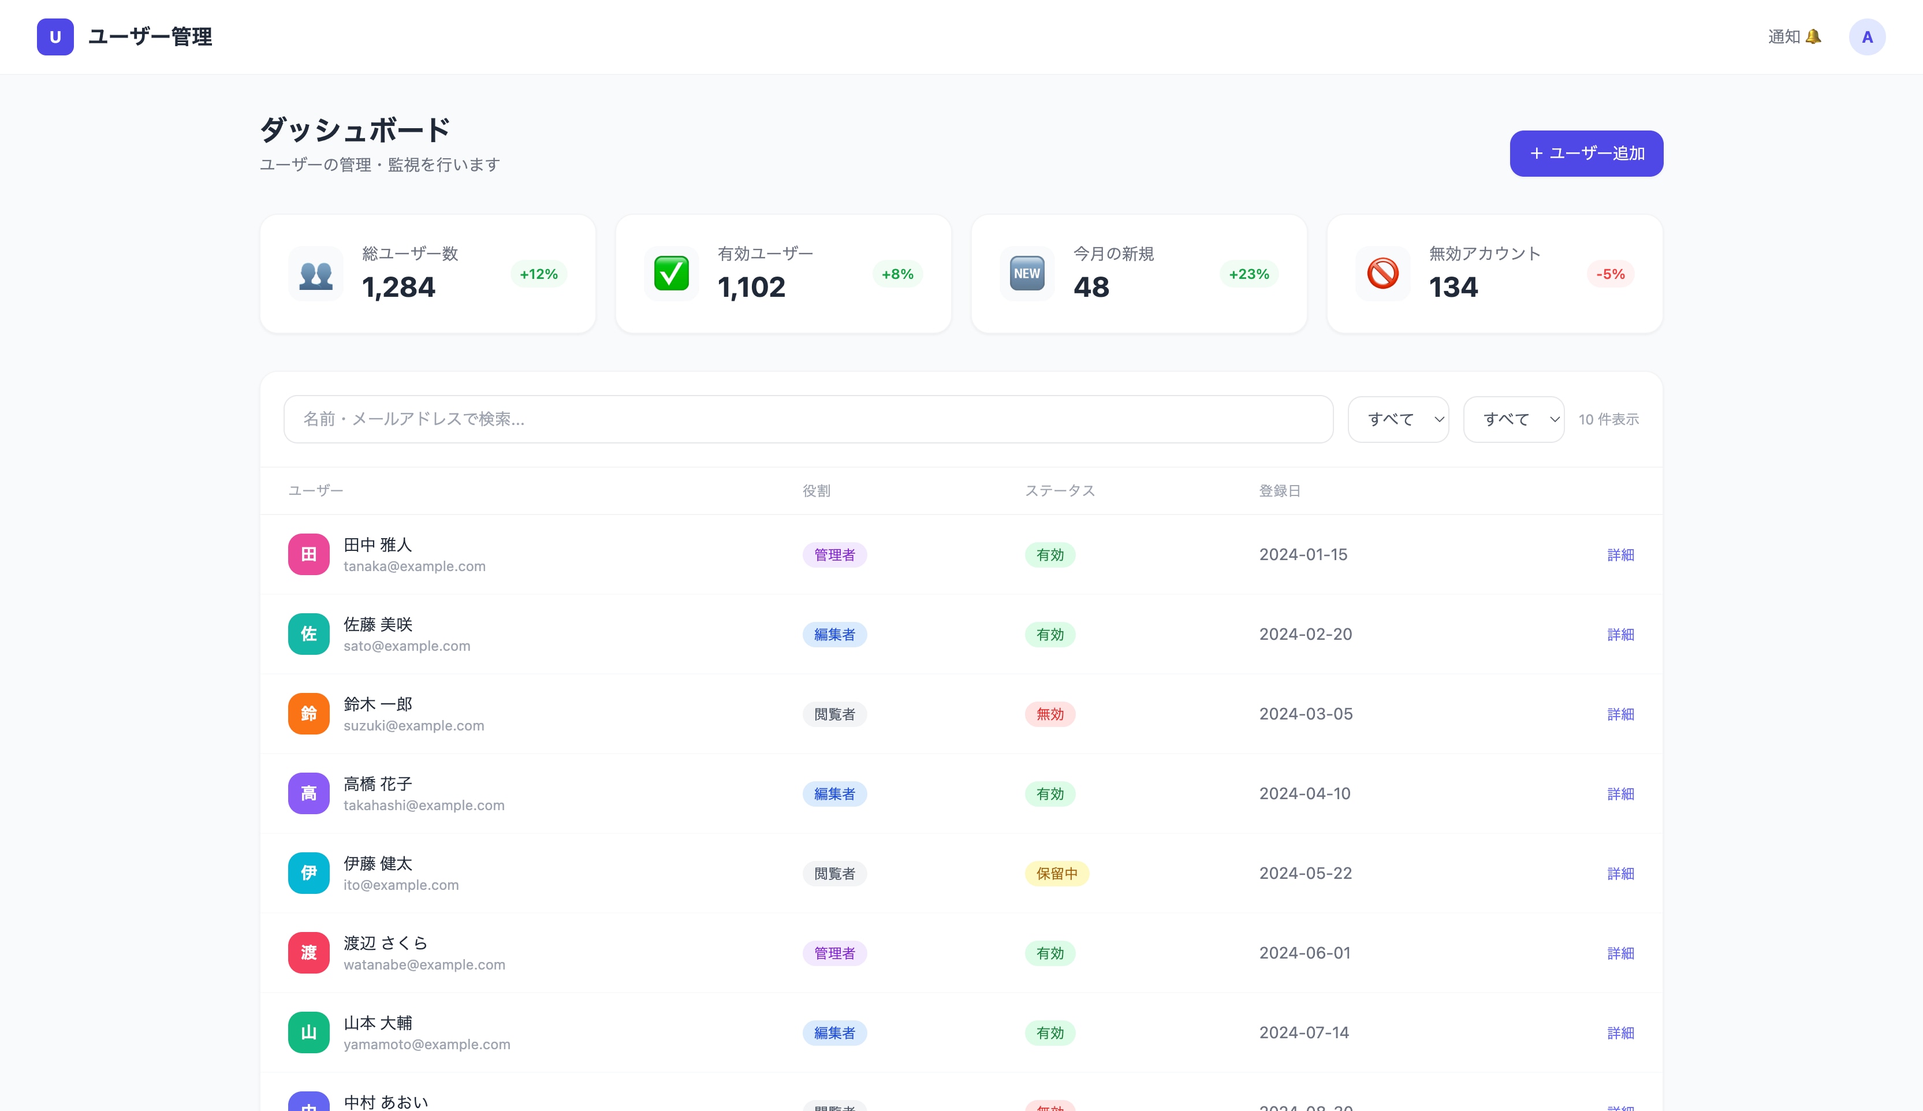Image resolution: width=1923 pixels, height=1111 pixels.
Task: Click the 保留中 status badge
Action: coord(1056,874)
